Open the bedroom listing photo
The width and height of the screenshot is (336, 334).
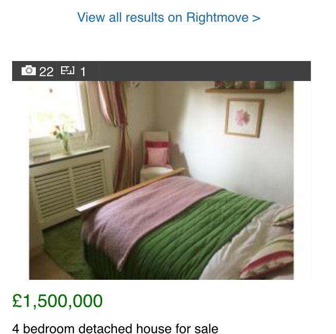coord(161,180)
